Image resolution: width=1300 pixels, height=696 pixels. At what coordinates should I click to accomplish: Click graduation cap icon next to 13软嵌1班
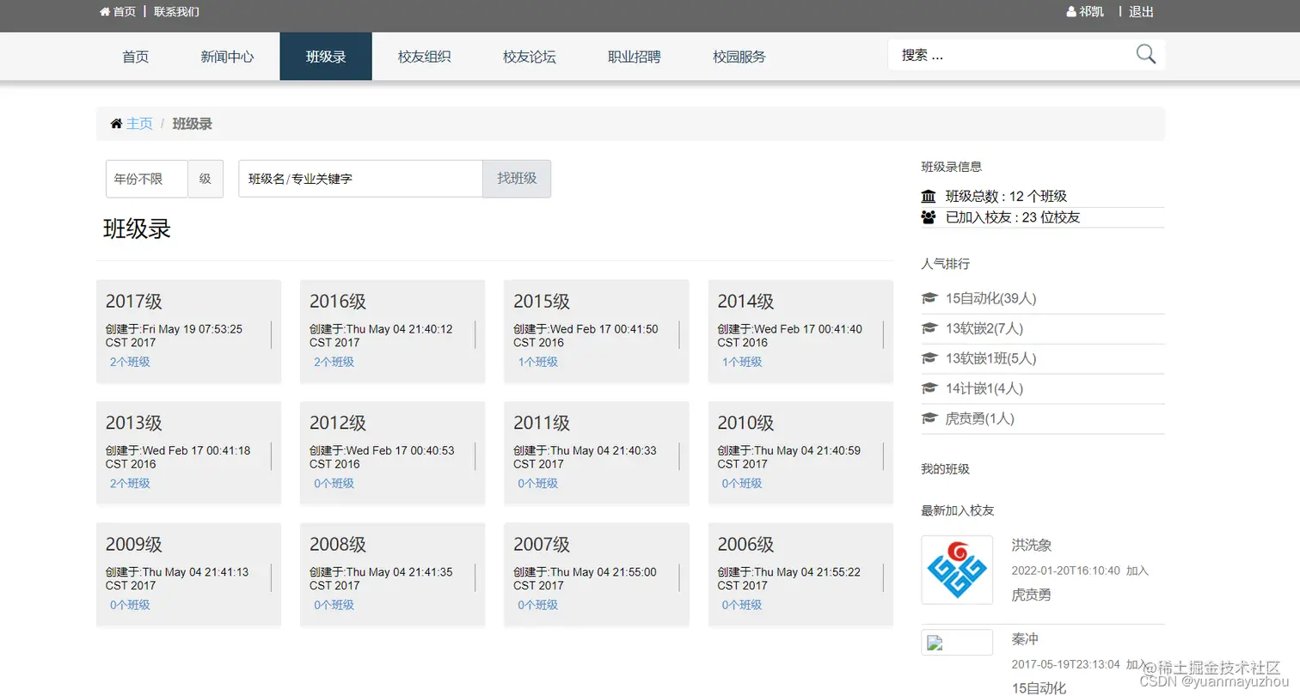pos(929,358)
